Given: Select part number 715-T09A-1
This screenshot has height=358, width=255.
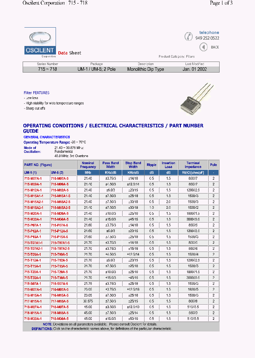Looking at the screenshot, I should tap(33, 254).
